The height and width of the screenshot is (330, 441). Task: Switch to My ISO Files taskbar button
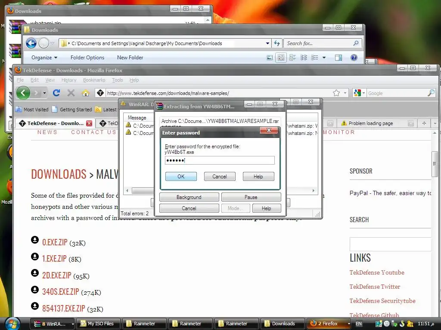(99, 324)
